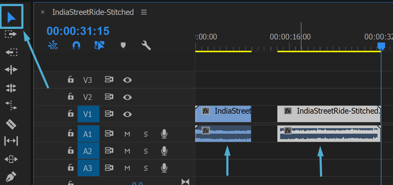Solo the A2 audio track
This screenshot has height=185, width=393.
point(146,151)
